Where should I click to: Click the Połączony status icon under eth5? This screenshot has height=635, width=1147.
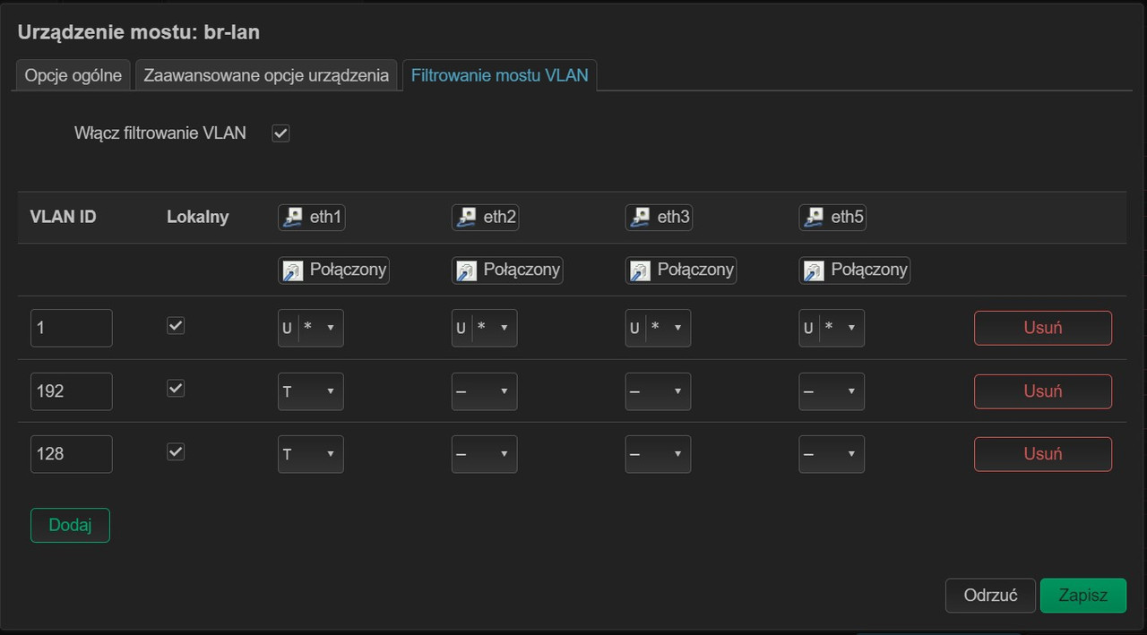point(814,270)
